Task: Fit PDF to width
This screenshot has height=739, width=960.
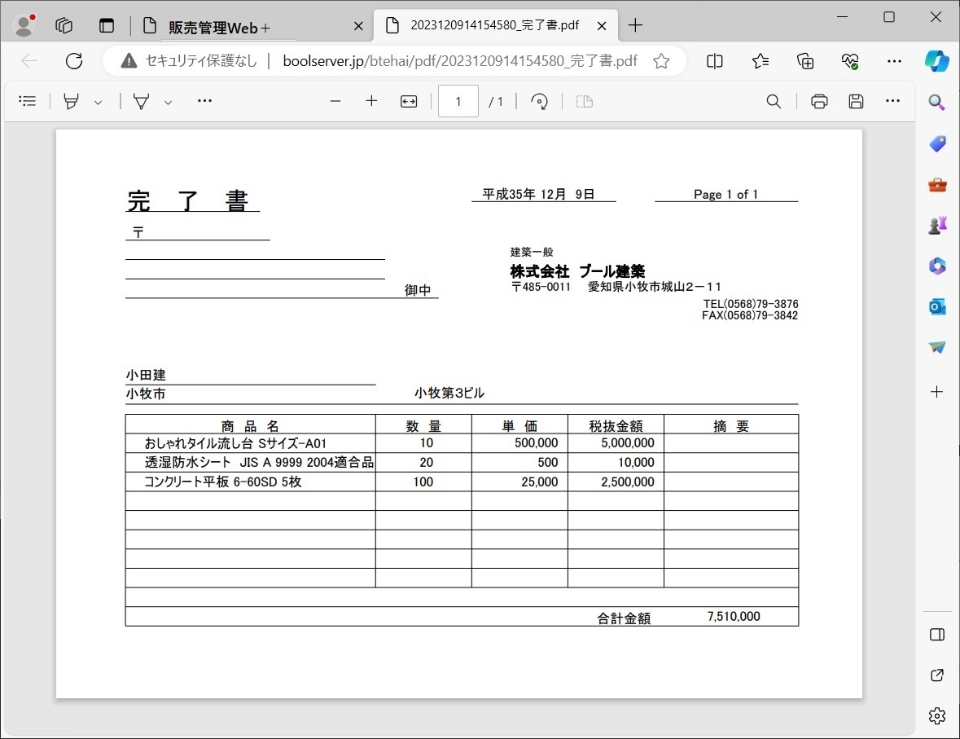Action: pos(409,101)
